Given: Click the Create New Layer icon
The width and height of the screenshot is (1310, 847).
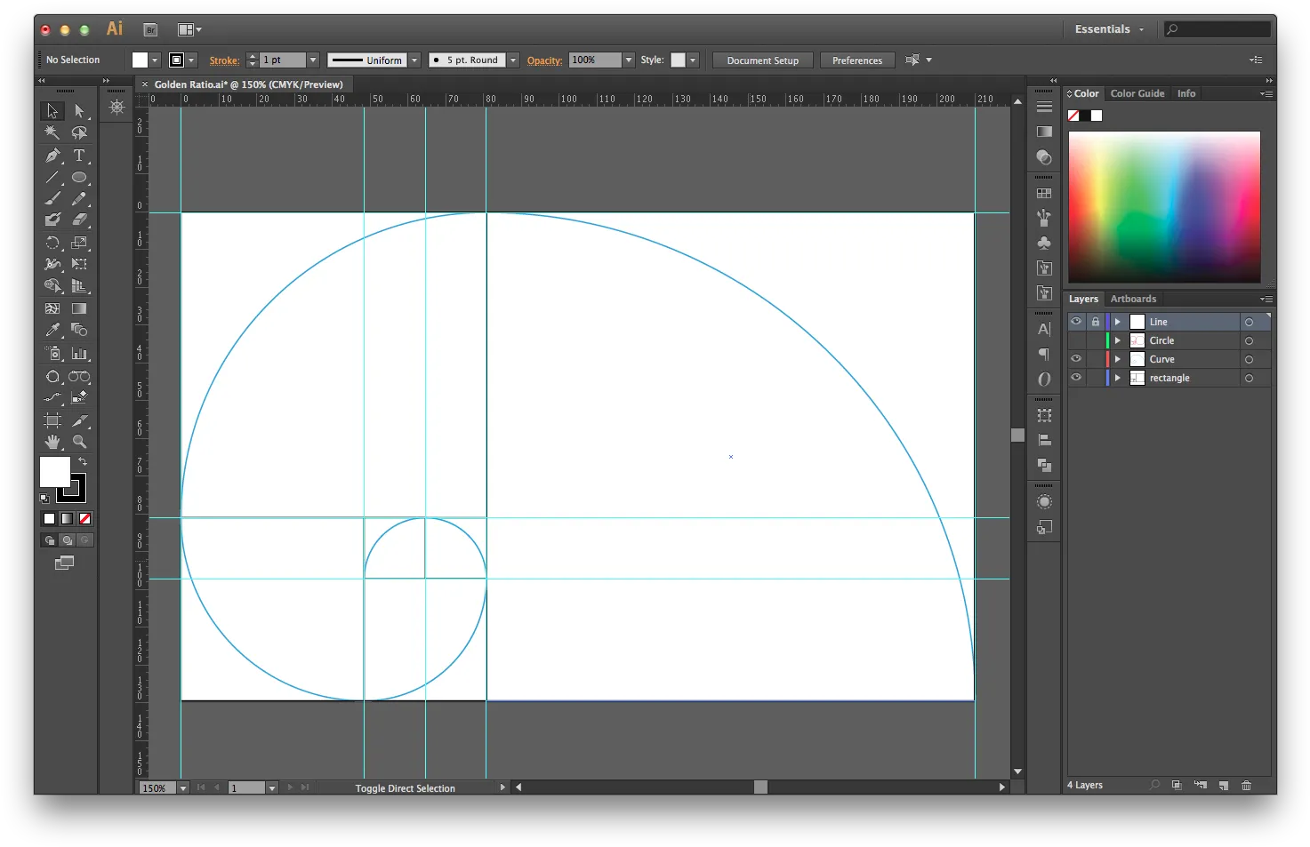Looking at the screenshot, I should 1224,785.
